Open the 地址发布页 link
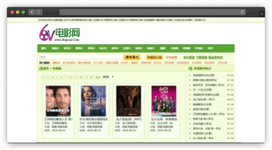Screen dimensions: 272x150 (x=216, y=58)
